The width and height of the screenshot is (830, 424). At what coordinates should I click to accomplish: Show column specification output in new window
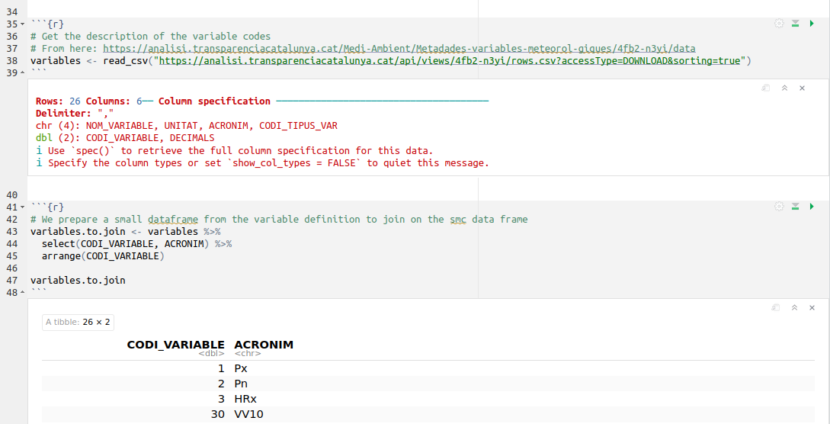point(765,88)
